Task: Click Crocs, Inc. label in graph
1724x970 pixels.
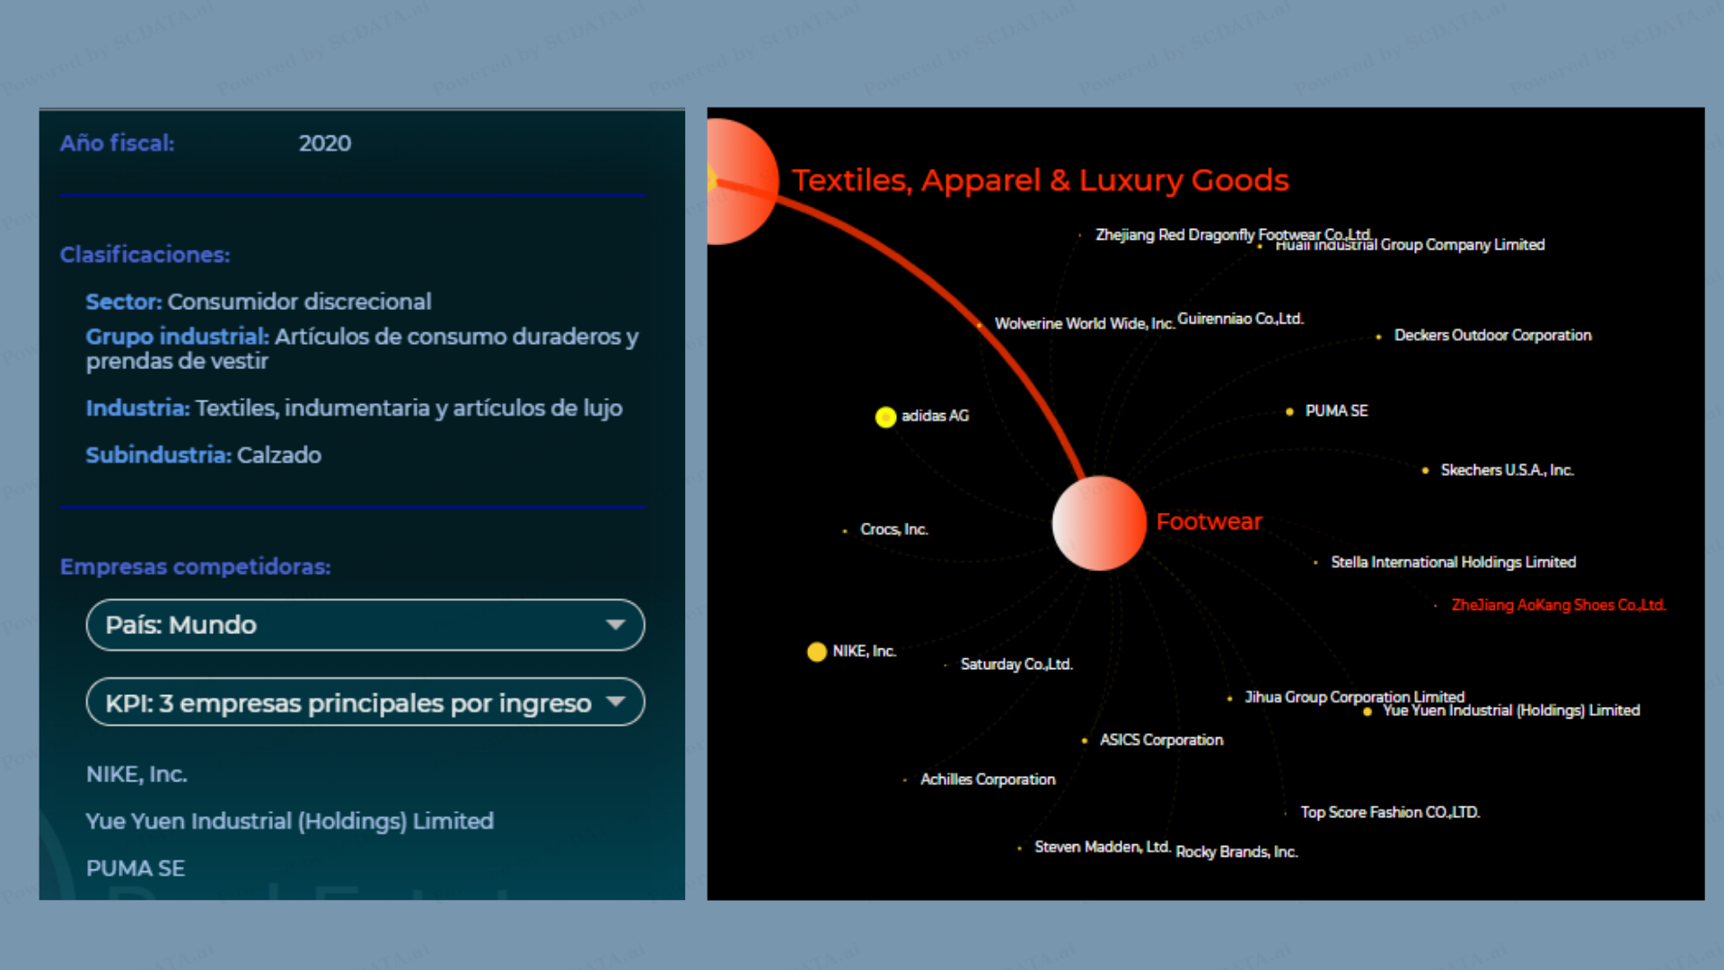Action: pos(893,529)
